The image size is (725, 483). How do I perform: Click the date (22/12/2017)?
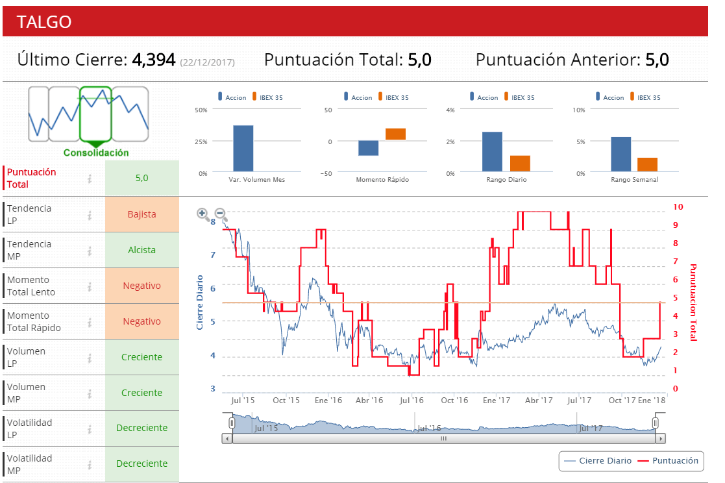(x=207, y=62)
